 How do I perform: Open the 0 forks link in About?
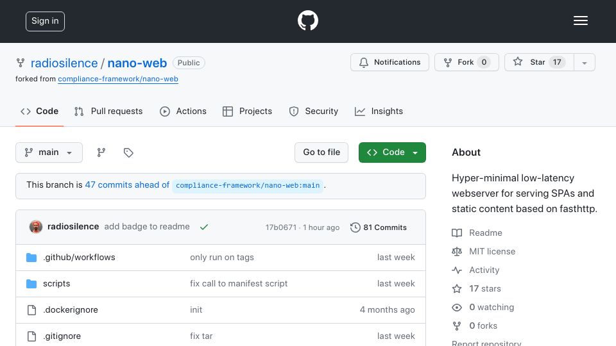(x=475, y=325)
